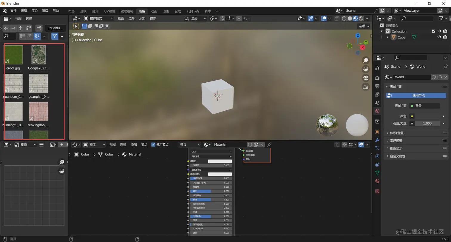Viewport: 451px width, 242px height.
Task: Go to parent directory in file browser
Action: pyautogui.click(x=21, y=28)
